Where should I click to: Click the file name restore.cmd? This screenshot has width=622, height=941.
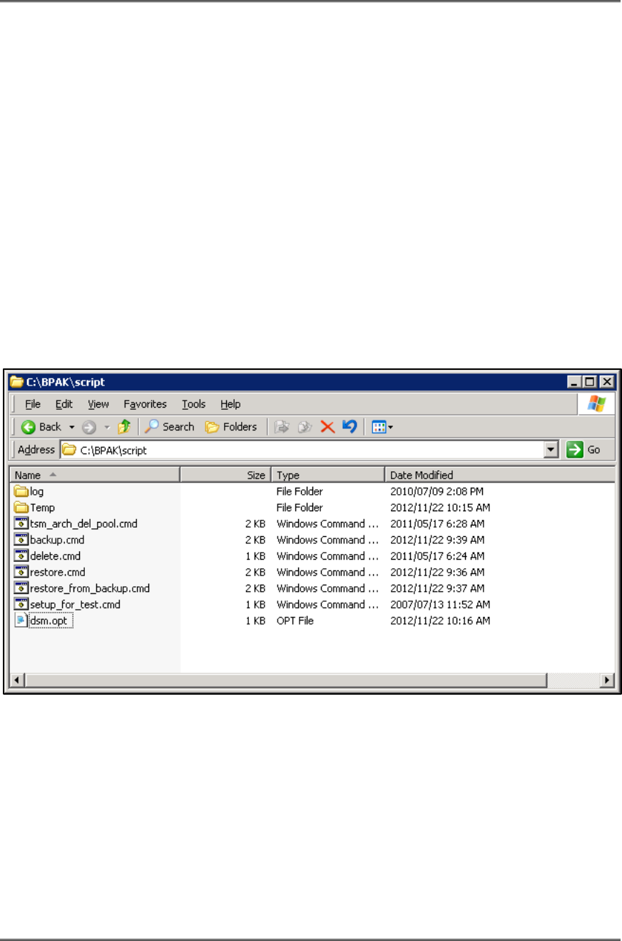click(x=58, y=573)
